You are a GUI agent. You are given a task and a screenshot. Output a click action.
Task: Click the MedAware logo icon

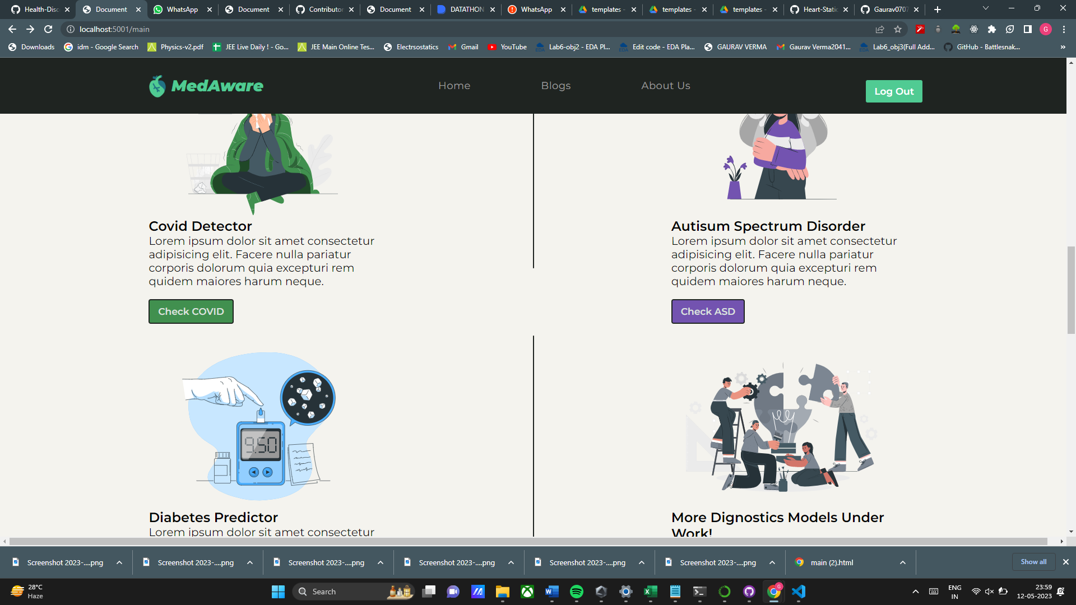coord(157,85)
